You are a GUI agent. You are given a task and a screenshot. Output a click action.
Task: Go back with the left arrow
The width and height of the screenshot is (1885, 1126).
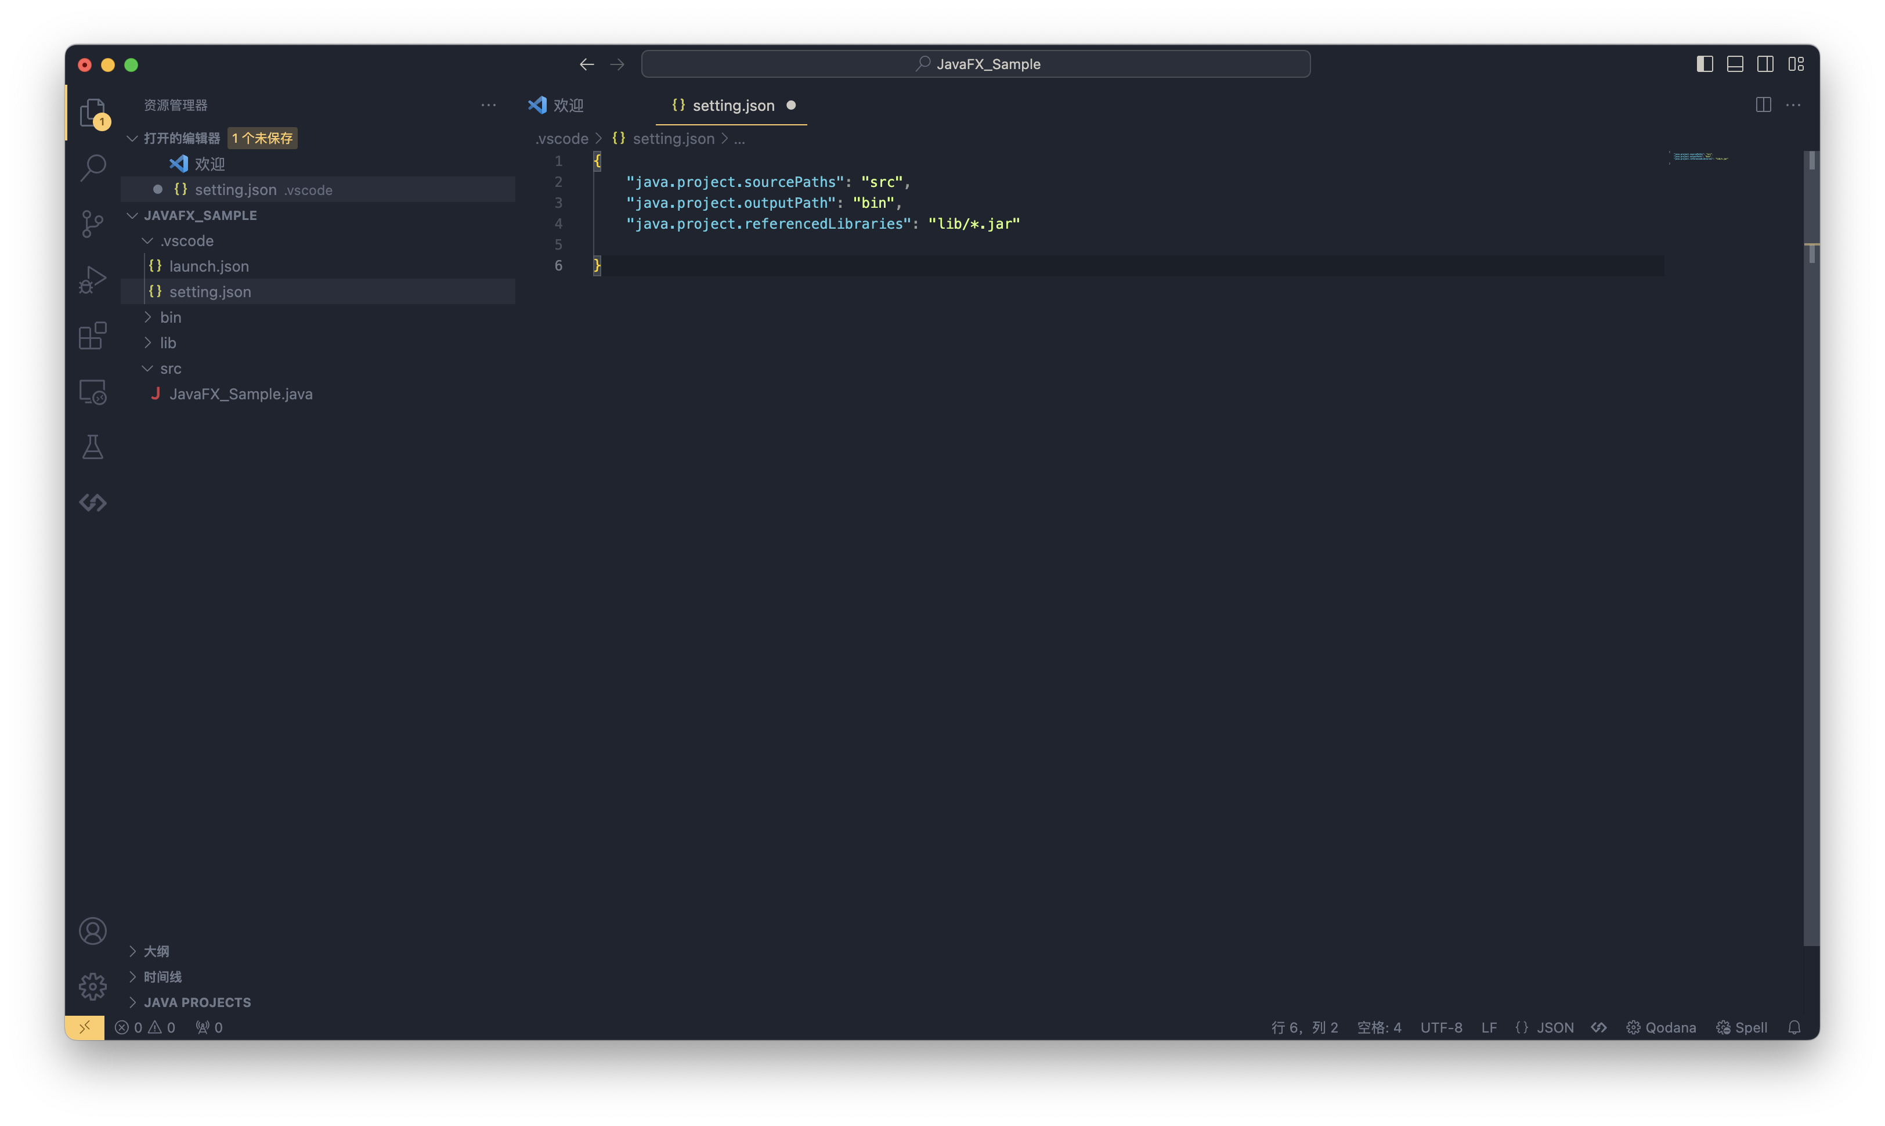pos(586,64)
